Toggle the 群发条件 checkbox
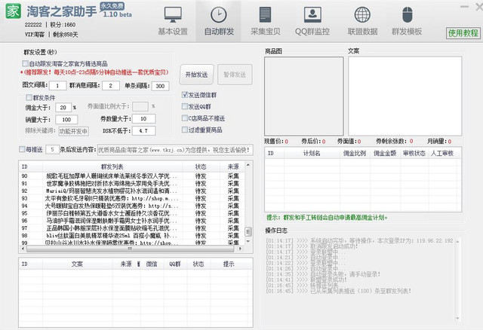 pos(29,97)
